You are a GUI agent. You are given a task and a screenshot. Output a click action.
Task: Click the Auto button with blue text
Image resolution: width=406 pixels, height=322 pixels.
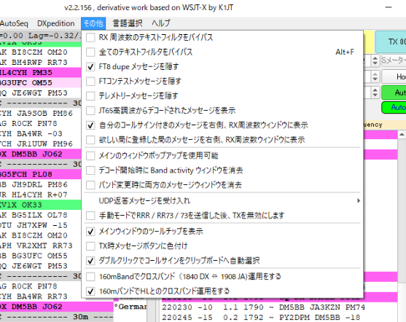click(394, 107)
